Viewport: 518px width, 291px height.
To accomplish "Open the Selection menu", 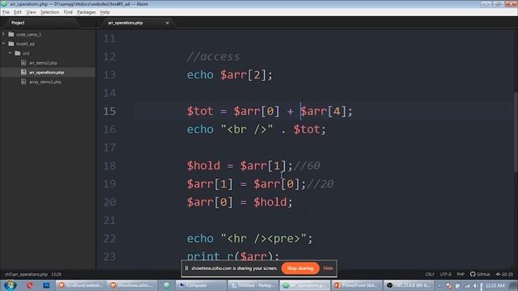I will pos(49,12).
